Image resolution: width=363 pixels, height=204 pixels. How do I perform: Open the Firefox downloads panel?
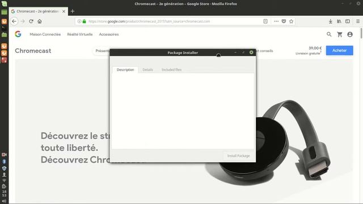[x=330, y=22]
